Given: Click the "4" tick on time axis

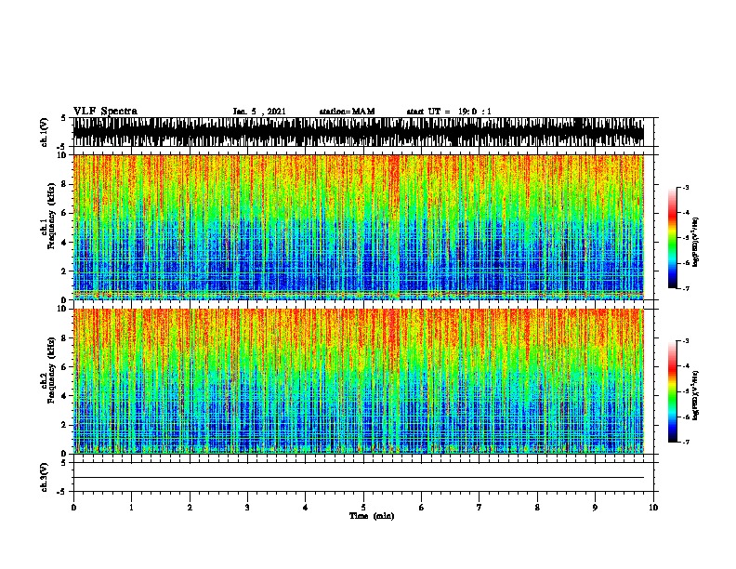Looking at the screenshot, I should tap(306, 508).
